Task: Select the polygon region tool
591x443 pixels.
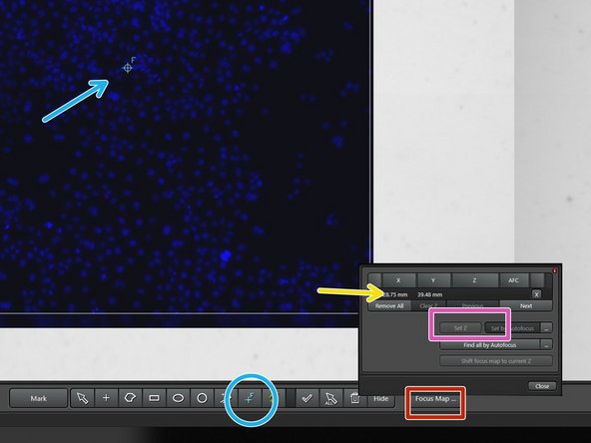Action: point(130,398)
